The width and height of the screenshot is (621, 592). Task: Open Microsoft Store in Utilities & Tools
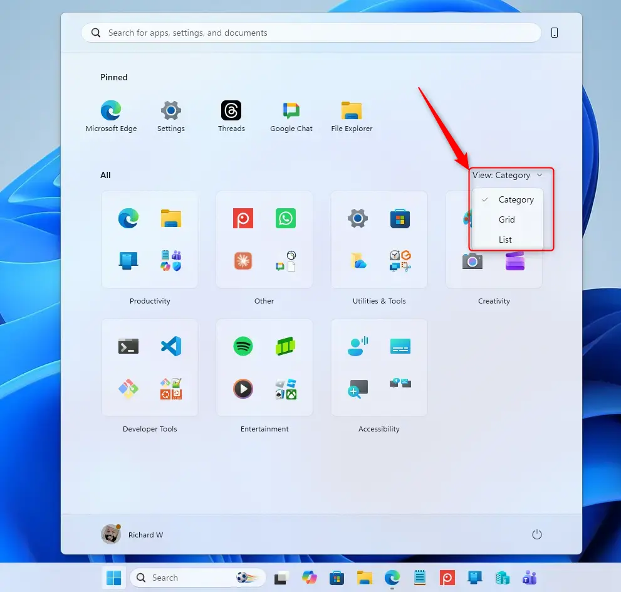pyautogui.click(x=400, y=218)
